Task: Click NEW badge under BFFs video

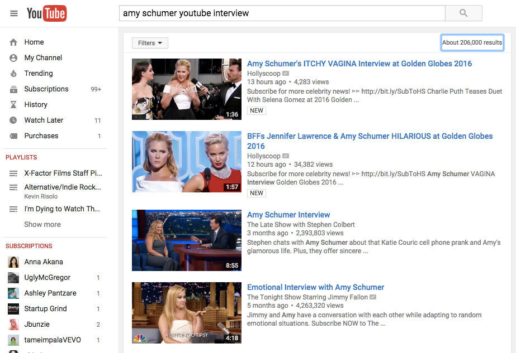Action: [257, 193]
